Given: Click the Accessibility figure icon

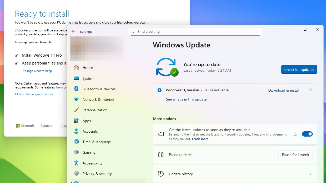Looking at the screenshot, I should [76, 163].
